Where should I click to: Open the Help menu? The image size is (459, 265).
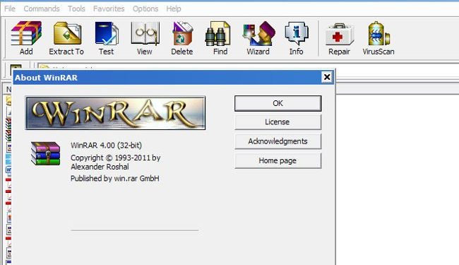point(174,8)
